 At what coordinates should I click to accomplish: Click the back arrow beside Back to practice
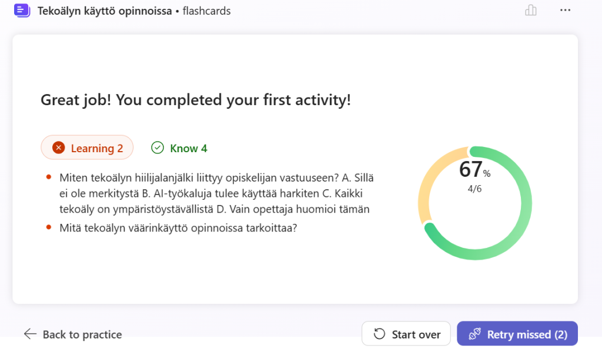pyautogui.click(x=29, y=334)
